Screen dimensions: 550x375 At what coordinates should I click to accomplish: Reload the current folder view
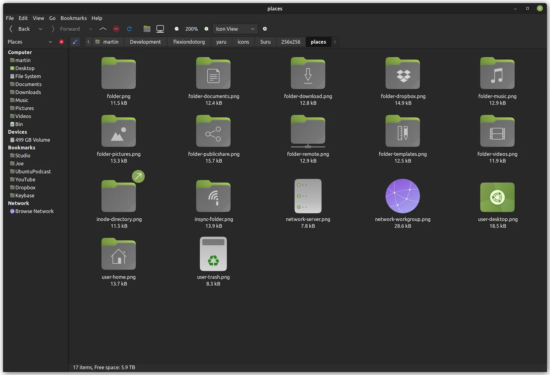[129, 29]
